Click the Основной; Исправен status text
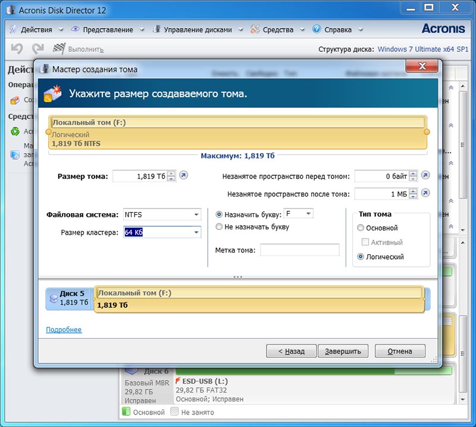 click(x=209, y=399)
